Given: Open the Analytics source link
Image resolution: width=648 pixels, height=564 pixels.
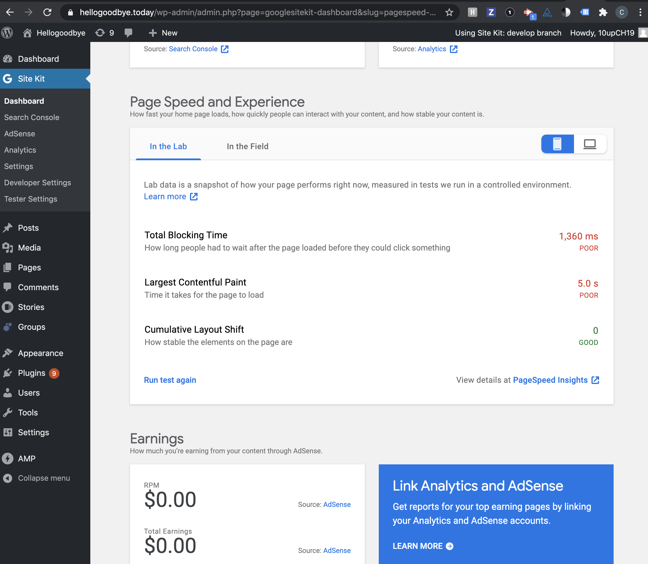Looking at the screenshot, I should tap(432, 49).
